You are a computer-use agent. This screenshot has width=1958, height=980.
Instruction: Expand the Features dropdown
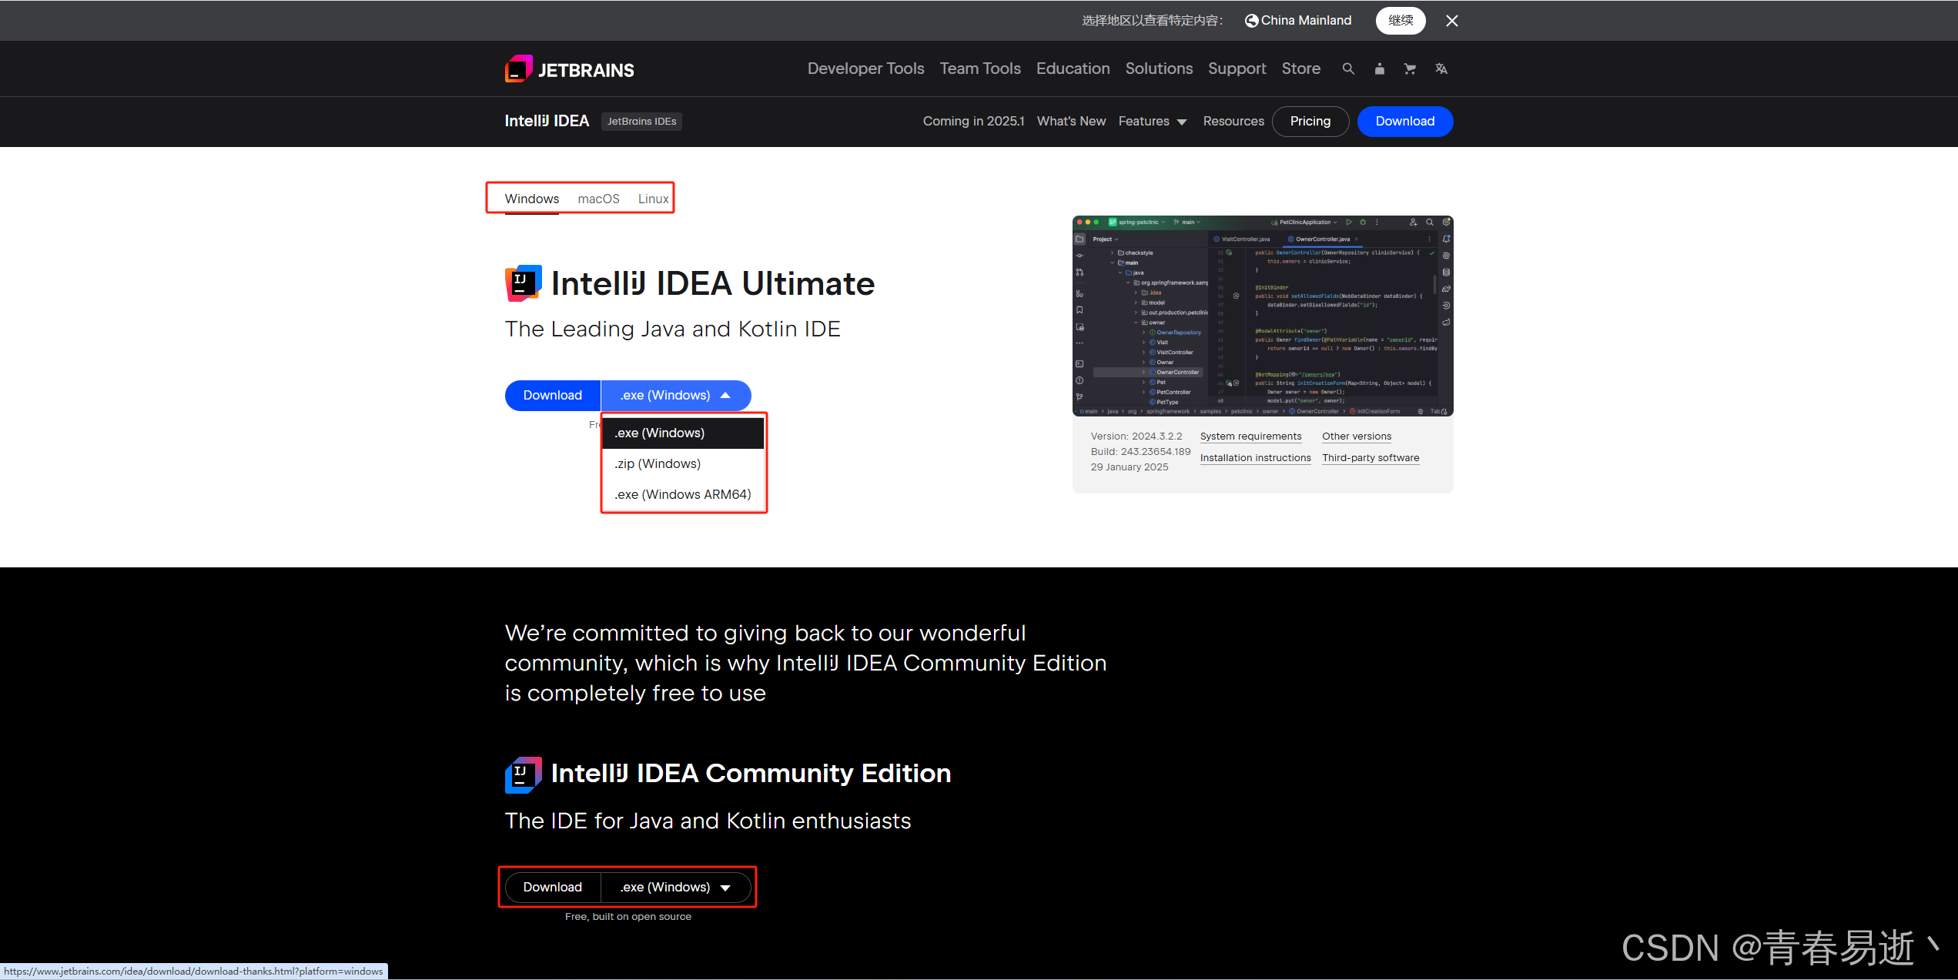(x=1153, y=121)
